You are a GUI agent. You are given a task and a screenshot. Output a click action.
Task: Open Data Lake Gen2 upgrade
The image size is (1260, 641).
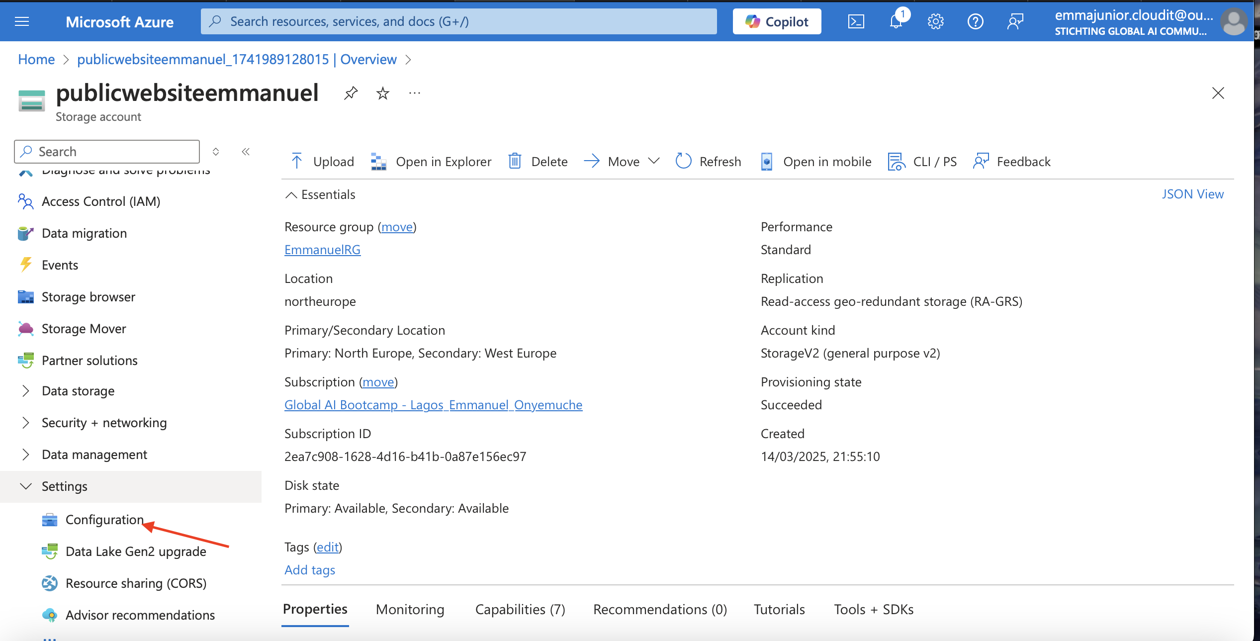point(136,551)
